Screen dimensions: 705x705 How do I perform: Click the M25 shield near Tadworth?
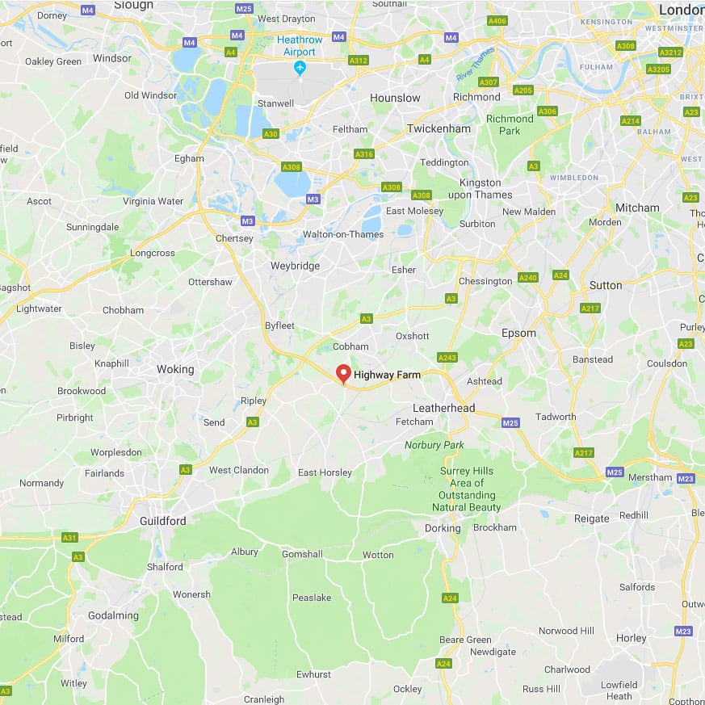click(x=510, y=422)
